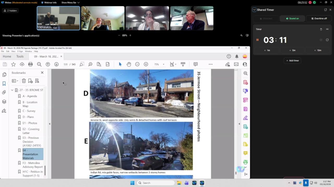Click the Print icon in Acrobat toolbar
The height and width of the screenshot is (187, 334).
(31, 64)
